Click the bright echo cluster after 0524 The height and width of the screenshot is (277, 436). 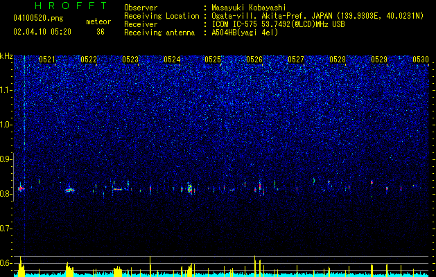click(x=190, y=188)
